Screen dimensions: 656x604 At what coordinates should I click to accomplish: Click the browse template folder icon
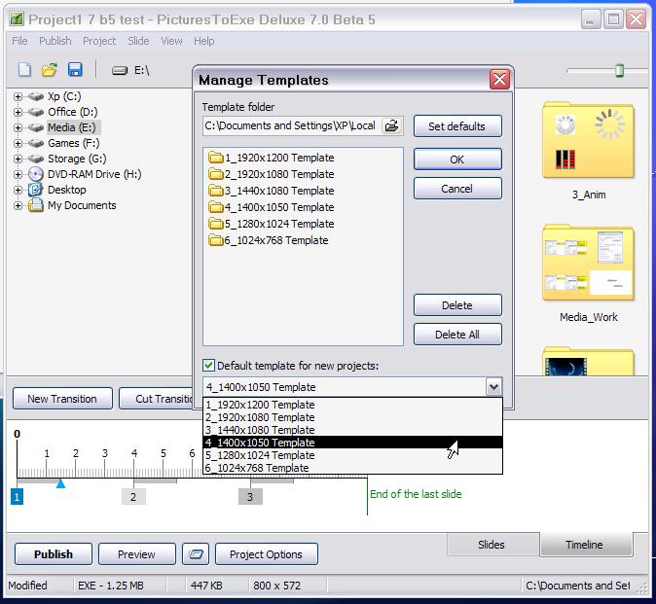(391, 125)
